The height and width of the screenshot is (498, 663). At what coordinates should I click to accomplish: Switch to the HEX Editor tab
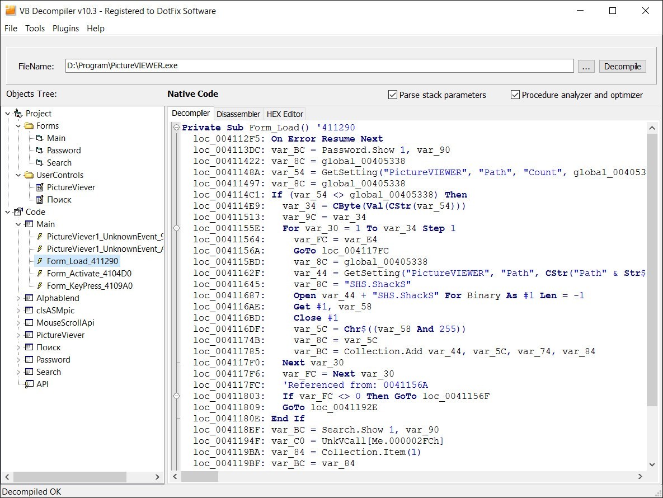pyautogui.click(x=284, y=114)
